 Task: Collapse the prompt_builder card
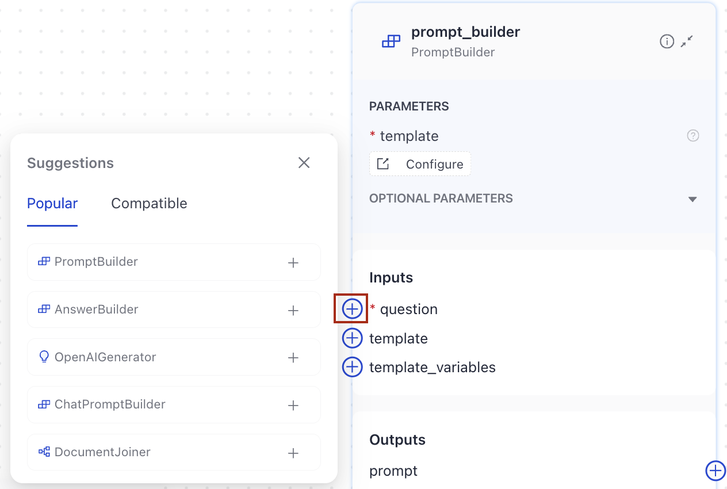(686, 41)
